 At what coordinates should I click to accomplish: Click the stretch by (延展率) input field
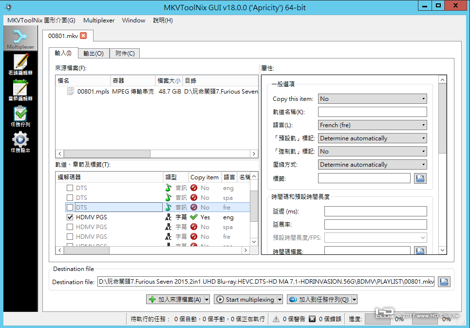(x=376, y=225)
